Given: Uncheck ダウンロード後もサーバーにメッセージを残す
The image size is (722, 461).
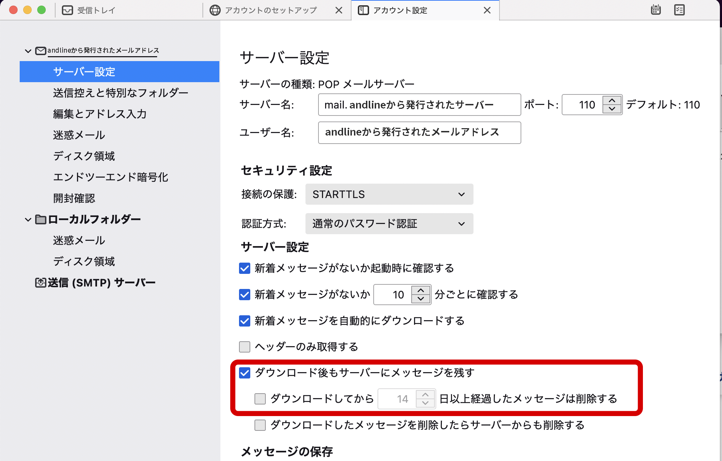Looking at the screenshot, I should click(245, 373).
